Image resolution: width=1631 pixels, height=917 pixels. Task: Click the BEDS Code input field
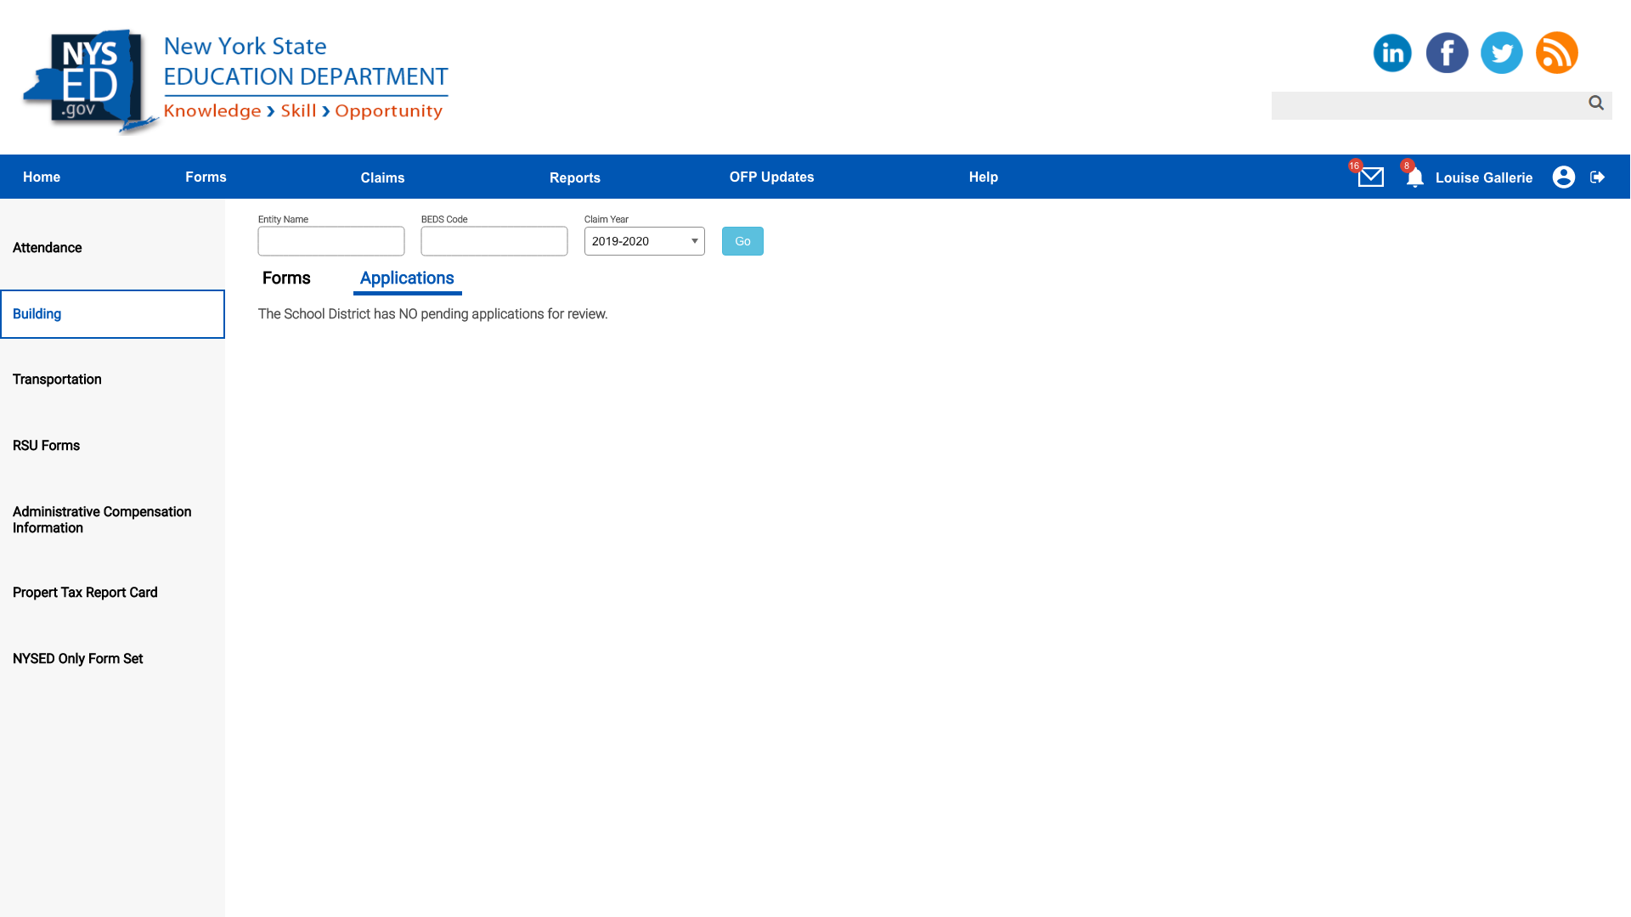(x=494, y=241)
